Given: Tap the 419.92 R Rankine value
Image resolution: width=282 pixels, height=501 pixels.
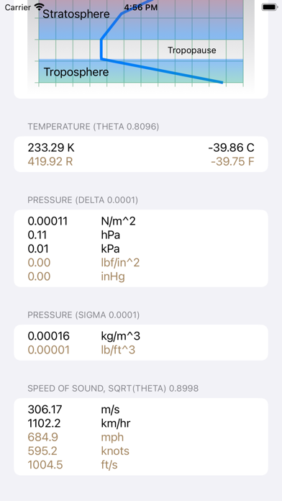Looking at the screenshot, I should 50,162.
